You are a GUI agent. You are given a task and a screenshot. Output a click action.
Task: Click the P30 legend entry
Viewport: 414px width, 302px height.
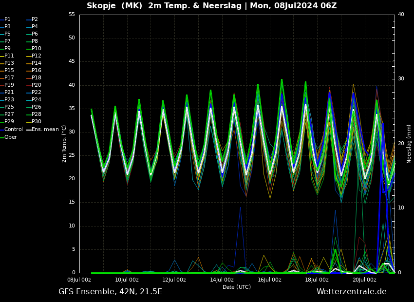36,122
